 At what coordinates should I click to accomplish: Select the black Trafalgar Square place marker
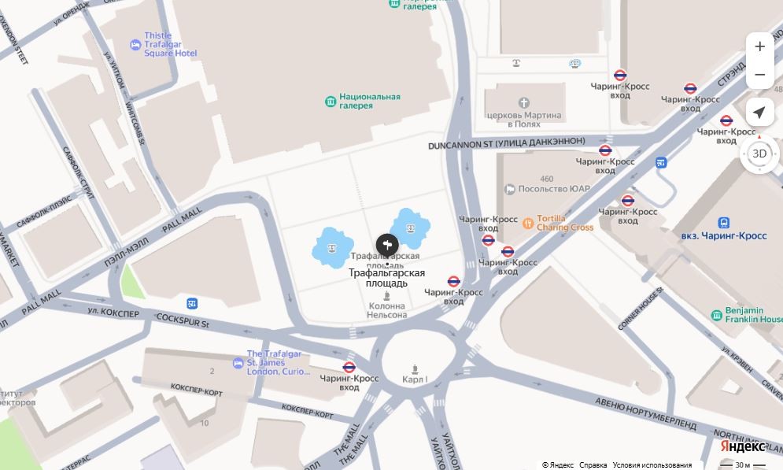coord(387,245)
